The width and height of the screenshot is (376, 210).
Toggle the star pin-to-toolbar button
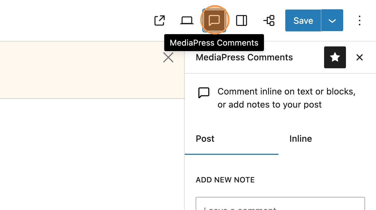click(335, 57)
